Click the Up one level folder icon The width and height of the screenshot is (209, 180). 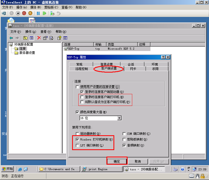25,38
